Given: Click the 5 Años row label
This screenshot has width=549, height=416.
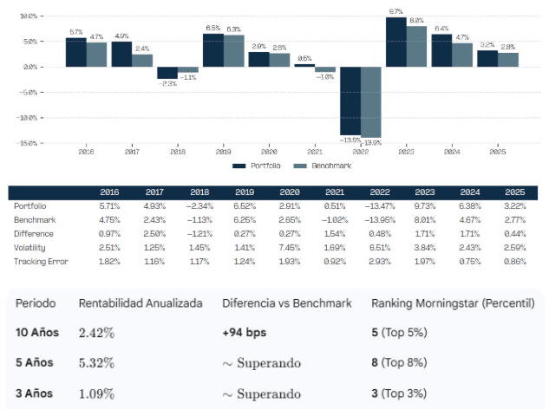Looking at the screenshot, I should click(34, 363).
